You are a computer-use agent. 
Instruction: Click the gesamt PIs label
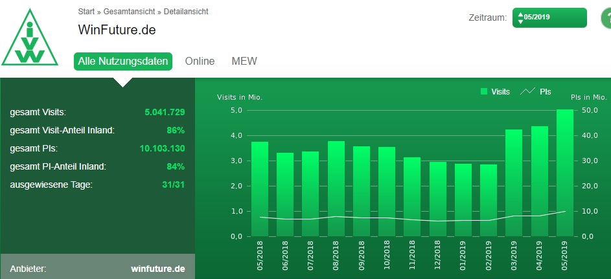point(34,148)
